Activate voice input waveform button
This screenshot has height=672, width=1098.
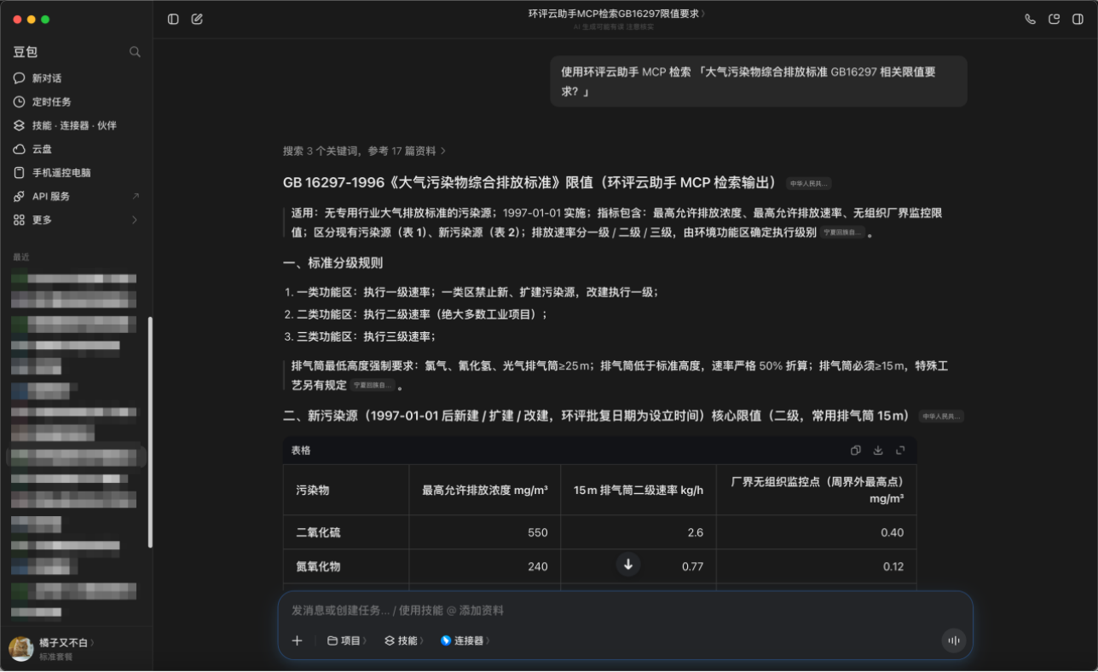[954, 641]
